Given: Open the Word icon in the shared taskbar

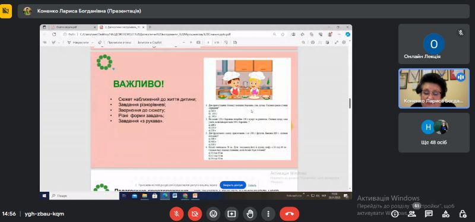Looking at the screenshot, I should [175, 196].
